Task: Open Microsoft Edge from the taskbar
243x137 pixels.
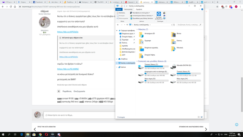Action: [22, 134]
